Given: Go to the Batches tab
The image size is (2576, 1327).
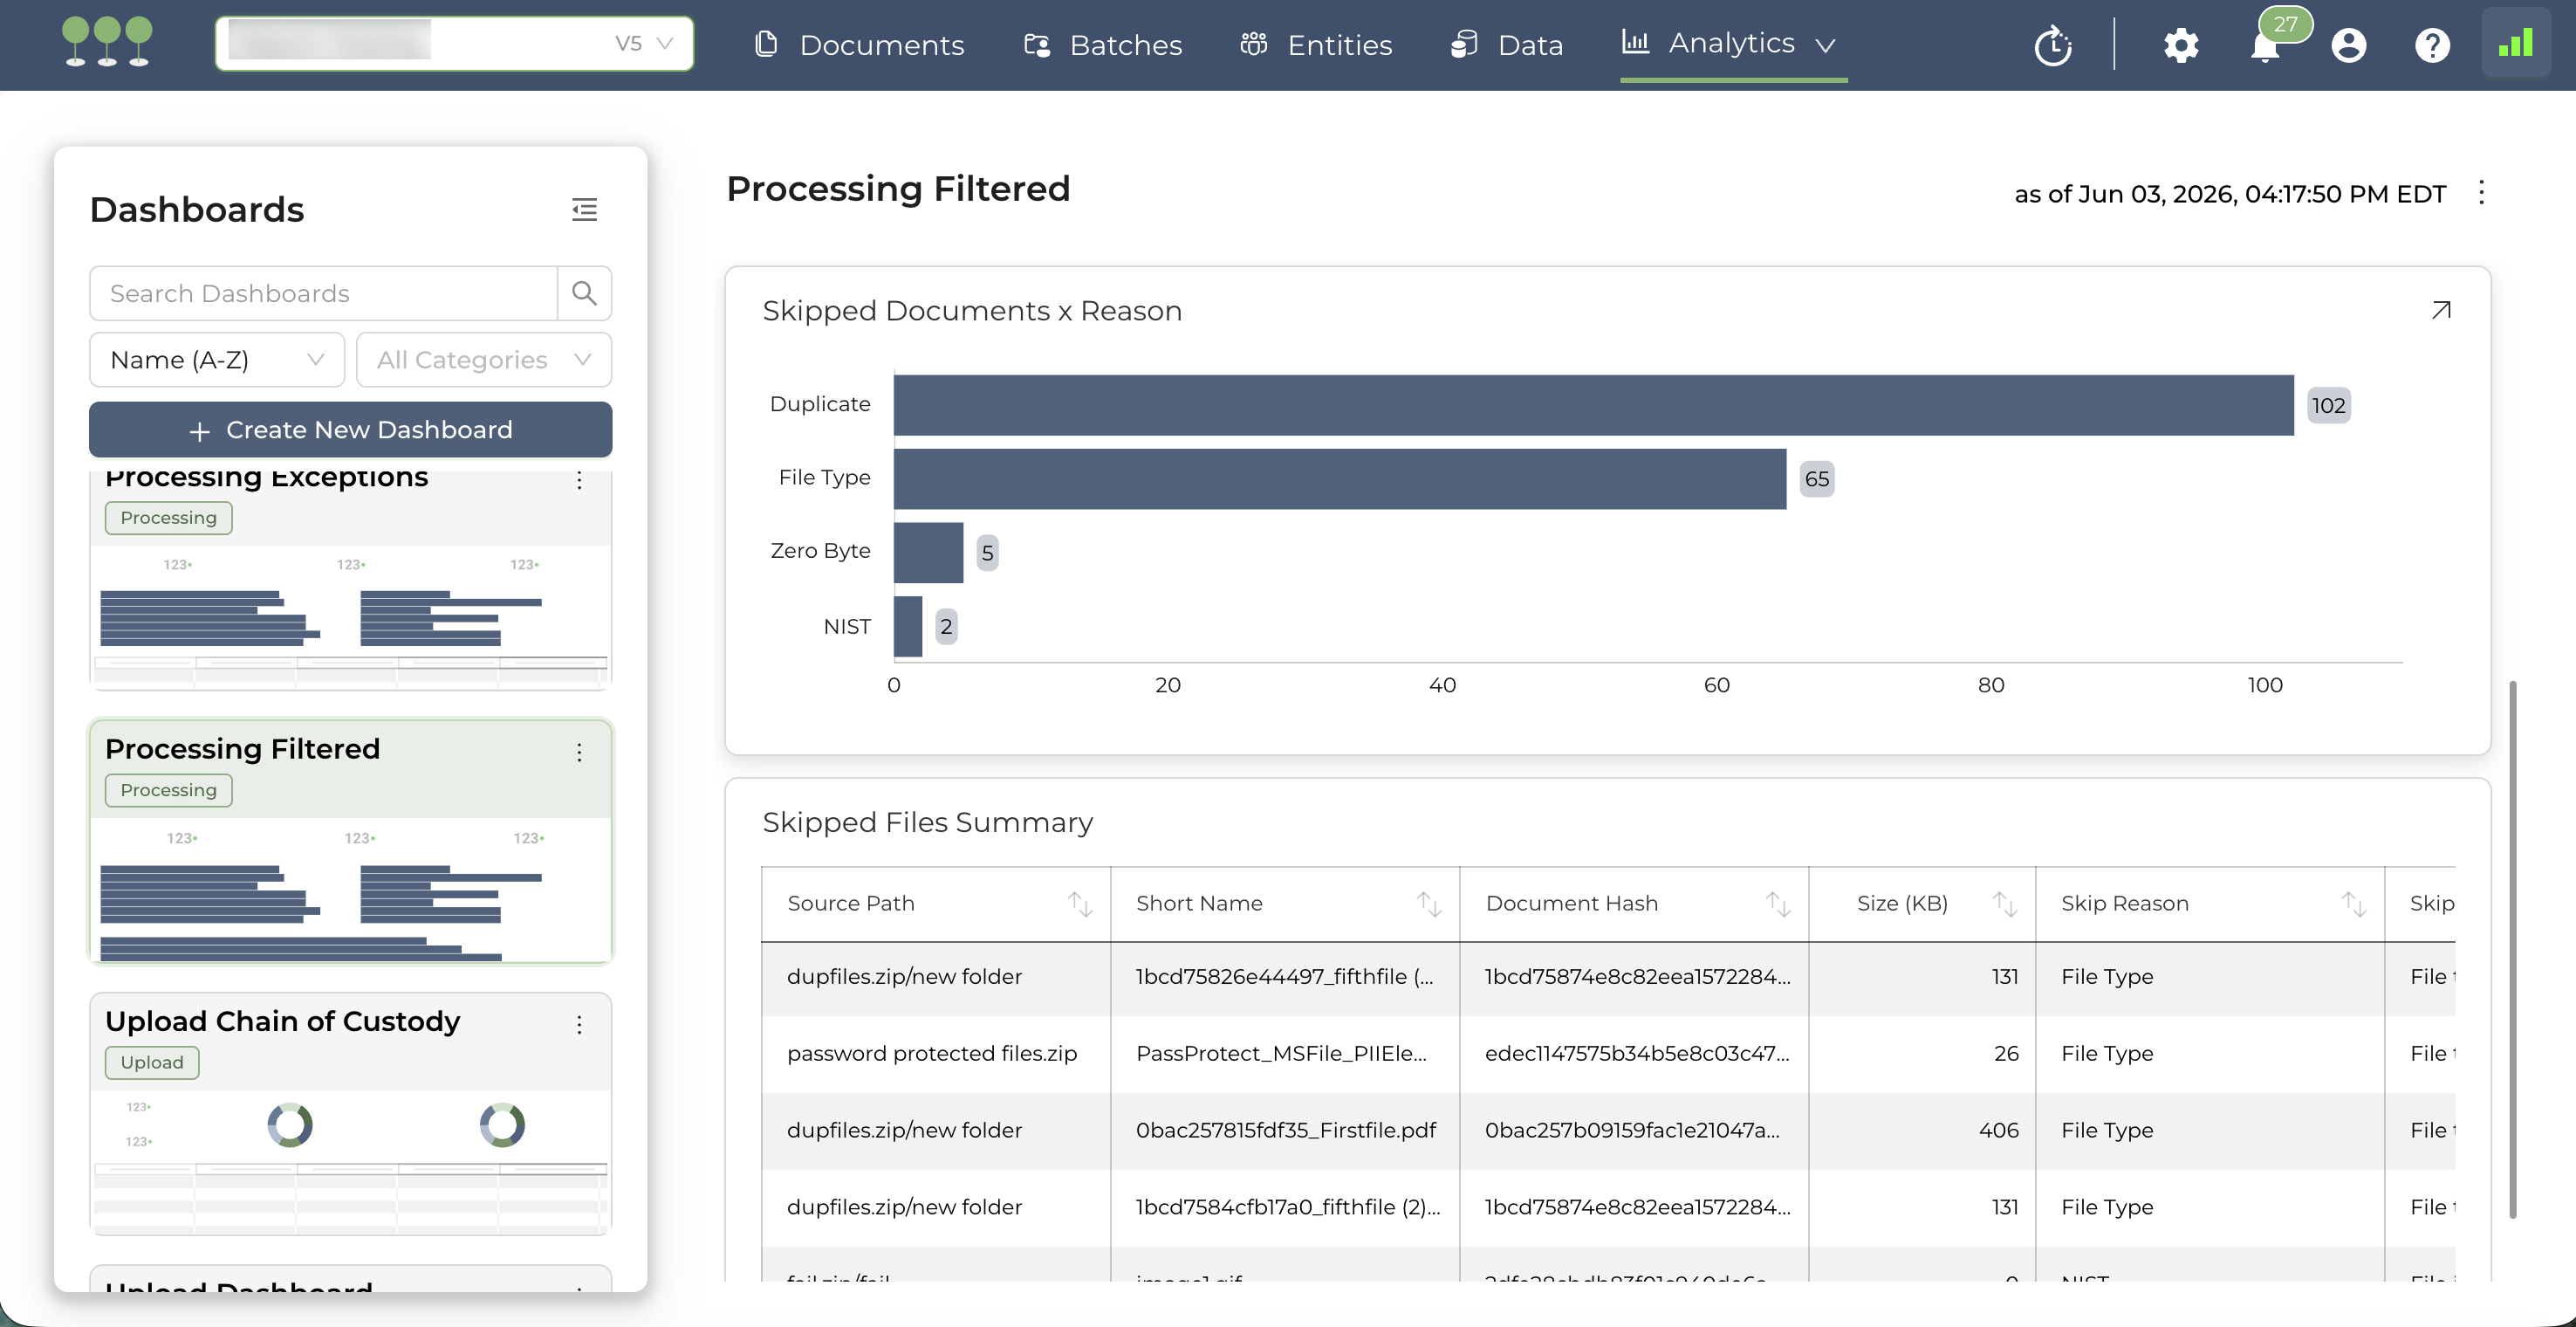Looking at the screenshot, I should 1103,45.
